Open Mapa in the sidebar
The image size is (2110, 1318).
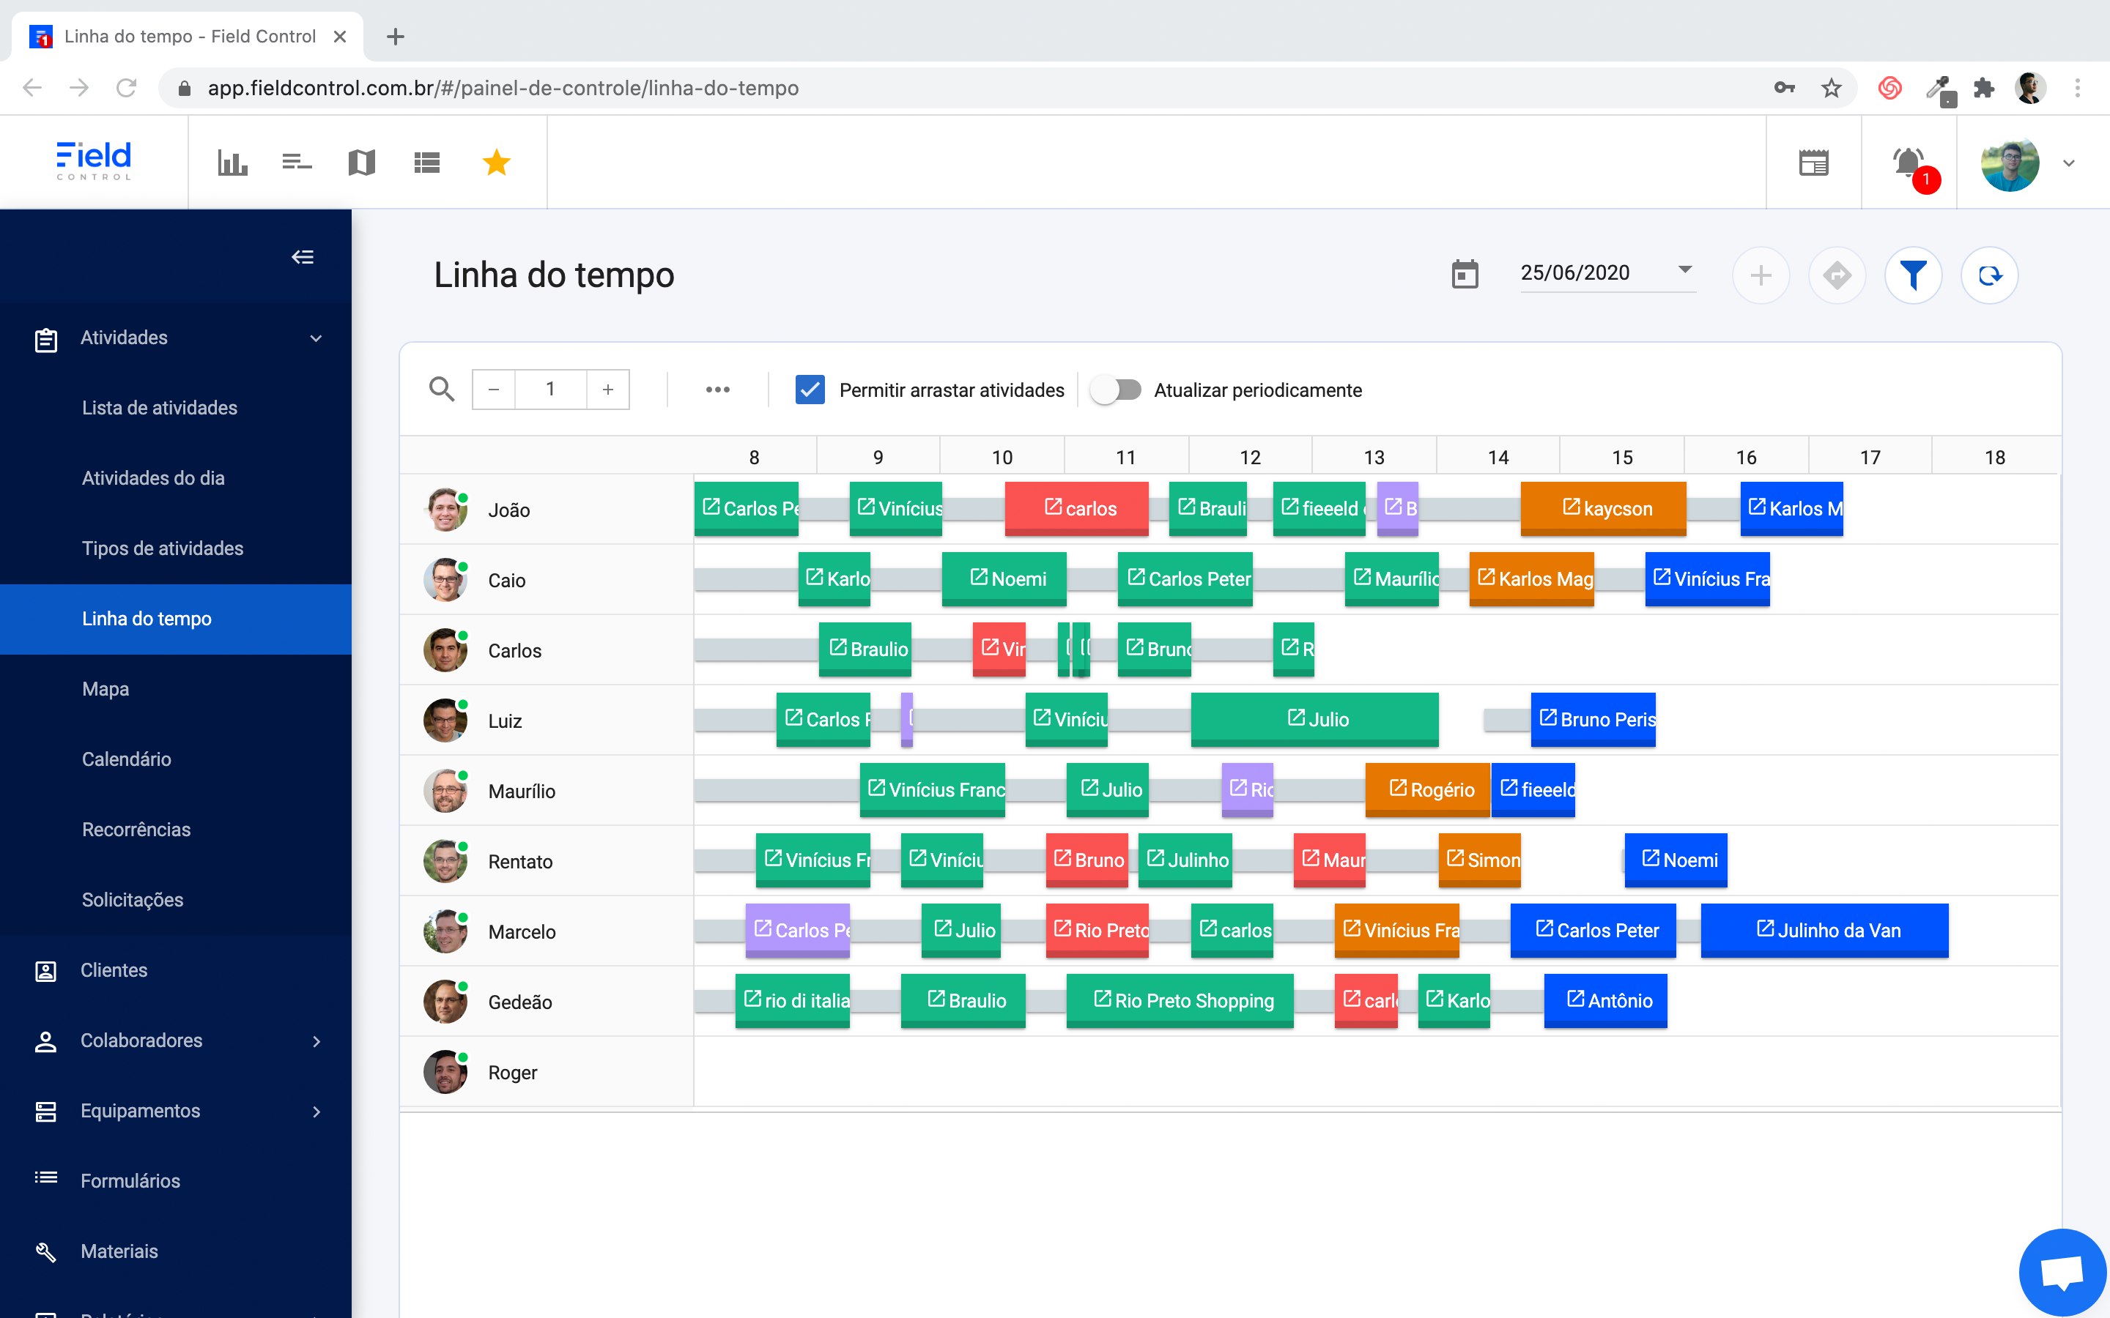click(x=105, y=688)
